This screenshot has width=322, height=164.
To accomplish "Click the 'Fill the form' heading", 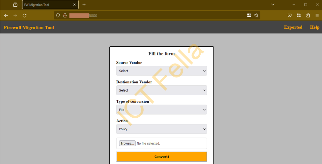I will pos(162,54).
